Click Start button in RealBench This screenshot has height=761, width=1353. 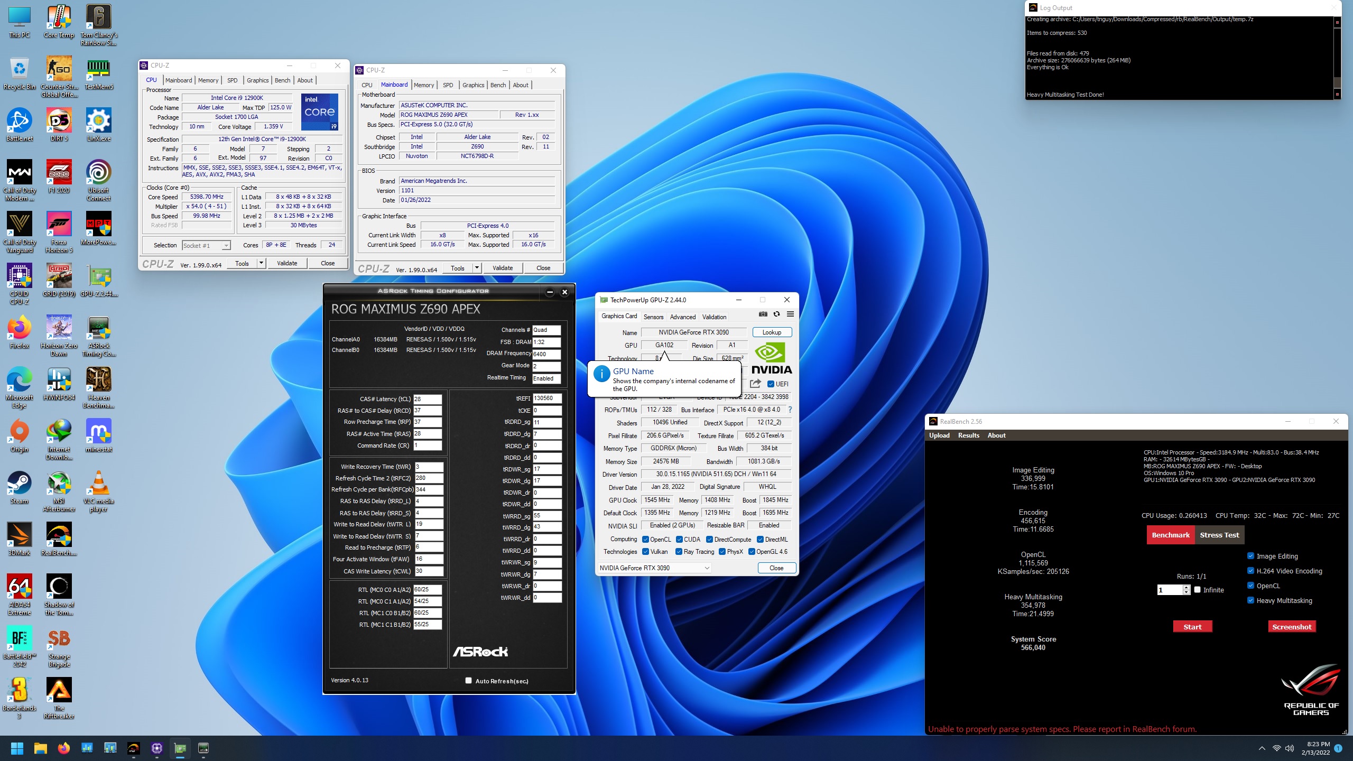tap(1192, 627)
